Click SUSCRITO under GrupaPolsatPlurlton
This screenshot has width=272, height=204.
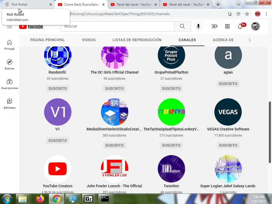click(171, 88)
